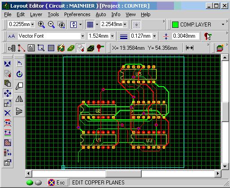Open the Auto menu
The image size is (230, 188).
click(x=101, y=14)
